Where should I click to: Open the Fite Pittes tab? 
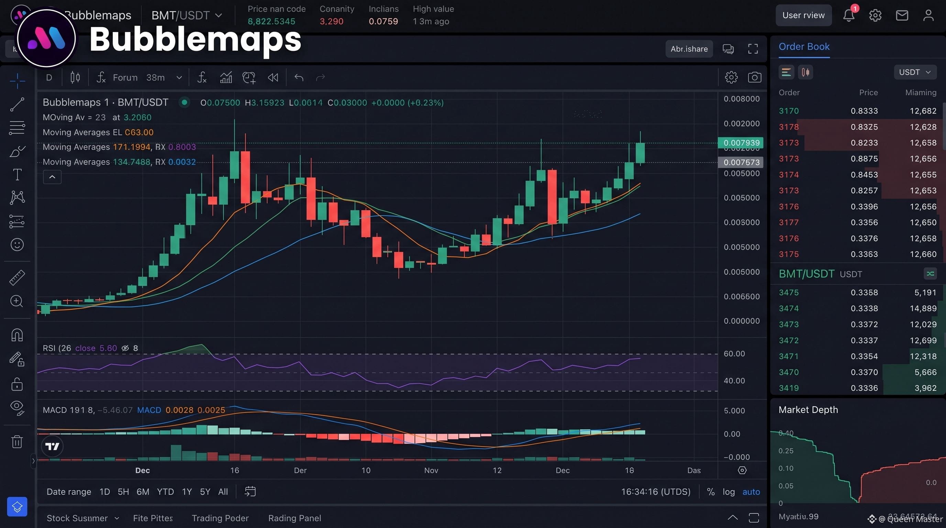(x=153, y=518)
